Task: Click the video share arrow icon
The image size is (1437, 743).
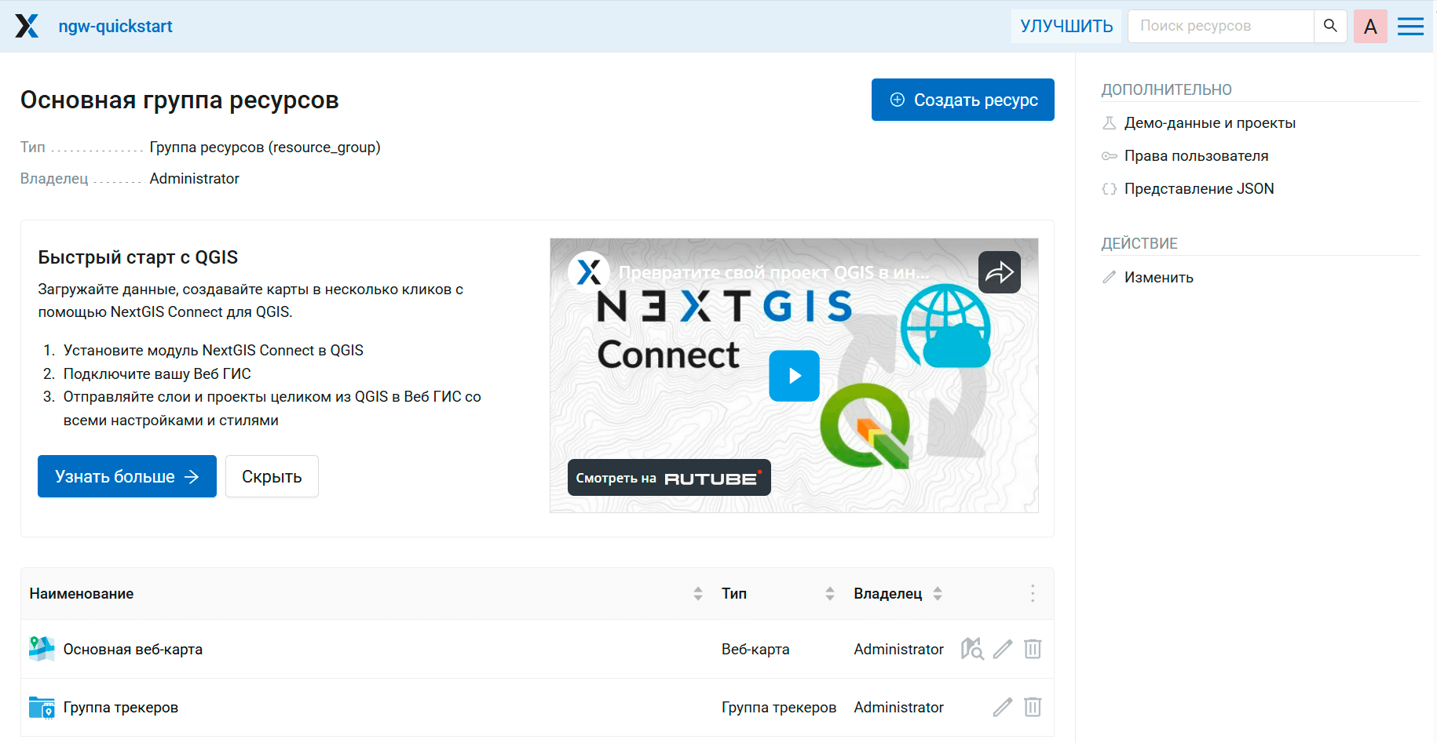Action: (x=999, y=272)
